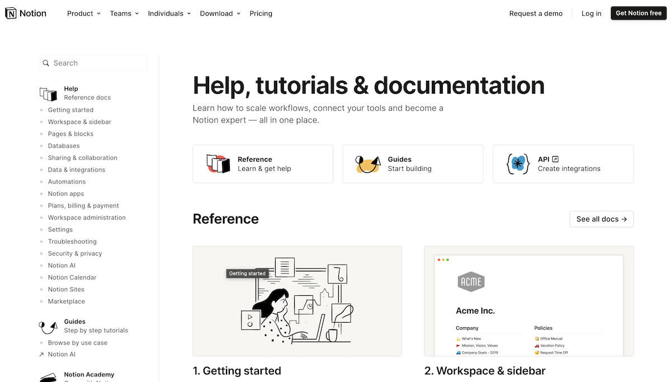
Task: Click the Help reference docs books icon
Action: (48, 93)
